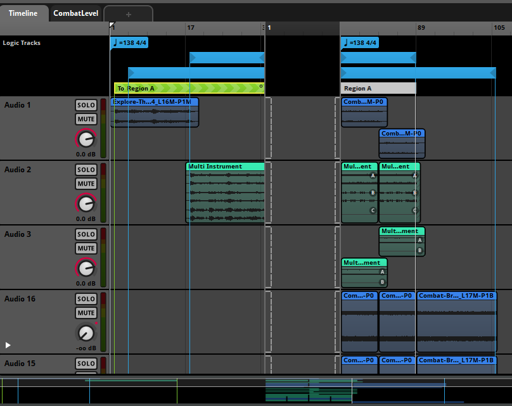Select the Audio 2 track header
The width and height of the screenshot is (512, 406).
[x=54, y=193]
